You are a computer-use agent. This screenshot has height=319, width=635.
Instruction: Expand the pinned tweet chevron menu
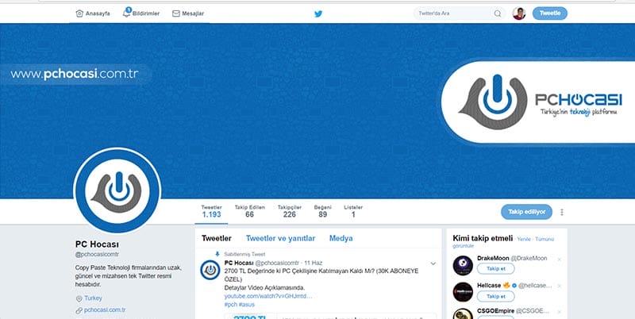click(433, 263)
